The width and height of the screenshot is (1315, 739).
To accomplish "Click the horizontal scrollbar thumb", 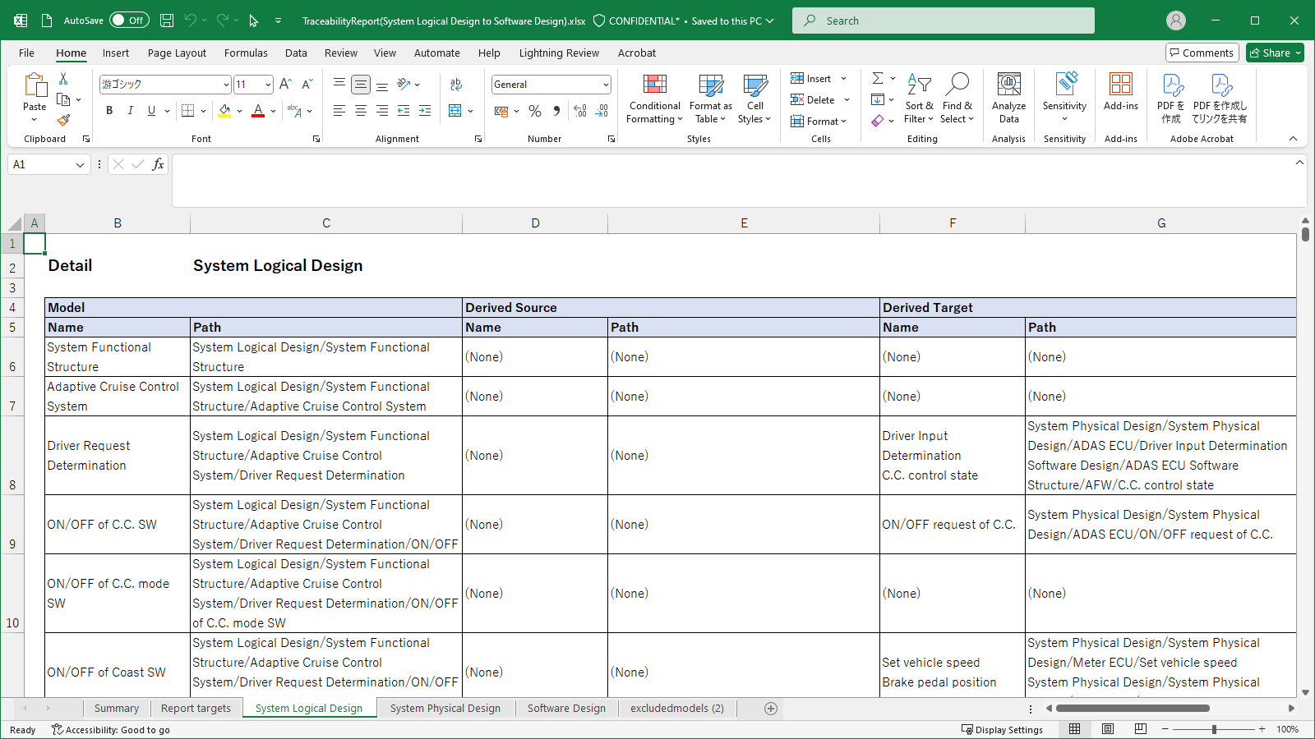I will pyautogui.click(x=1133, y=708).
